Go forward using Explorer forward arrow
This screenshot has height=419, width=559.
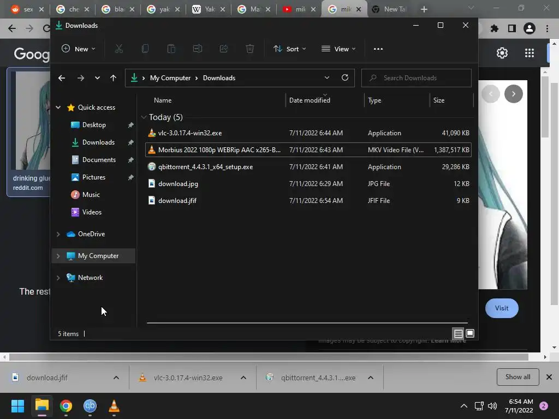click(81, 78)
